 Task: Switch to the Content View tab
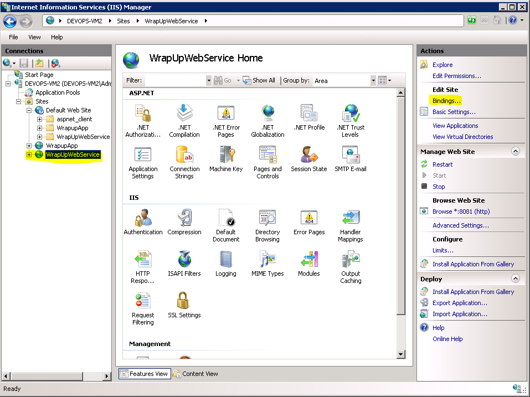click(x=195, y=374)
